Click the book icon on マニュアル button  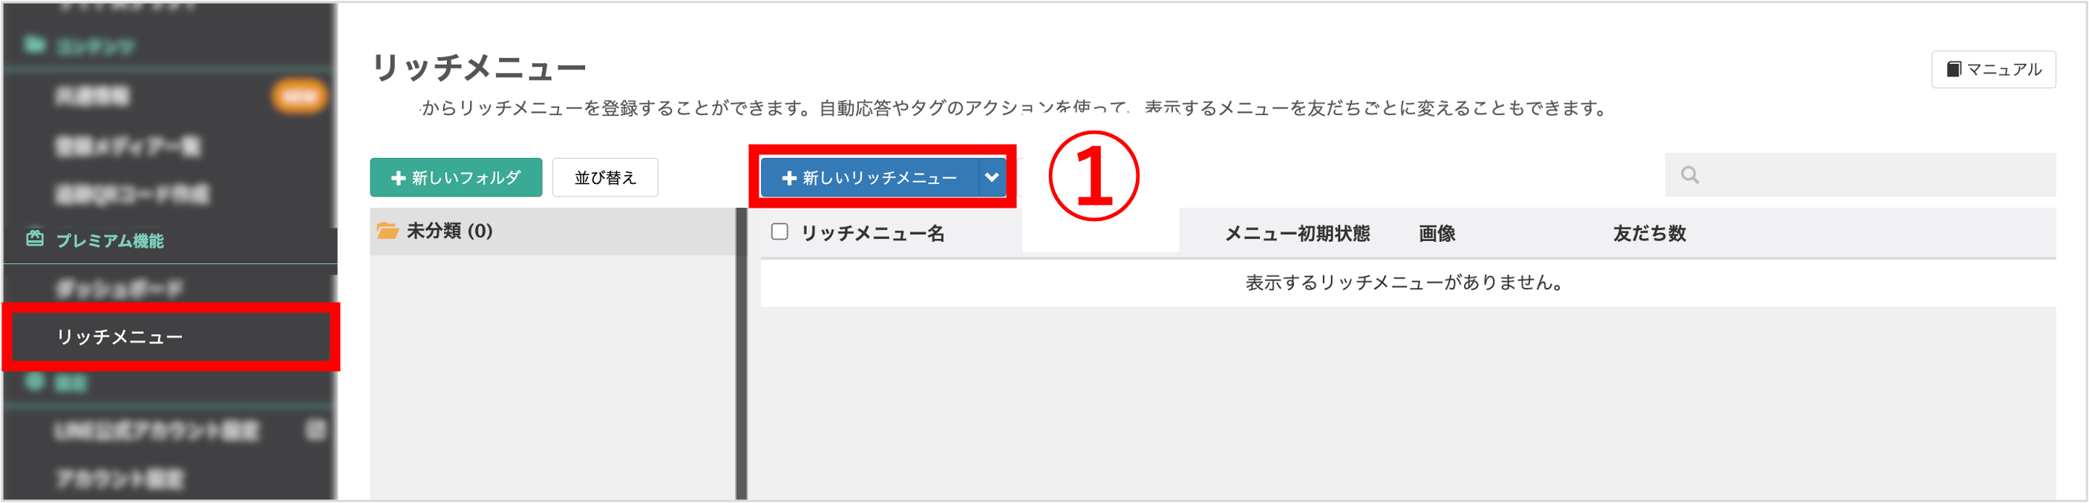click(1954, 70)
